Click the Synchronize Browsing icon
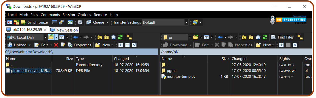Screen dimensions: 316x98 tap(16, 22)
